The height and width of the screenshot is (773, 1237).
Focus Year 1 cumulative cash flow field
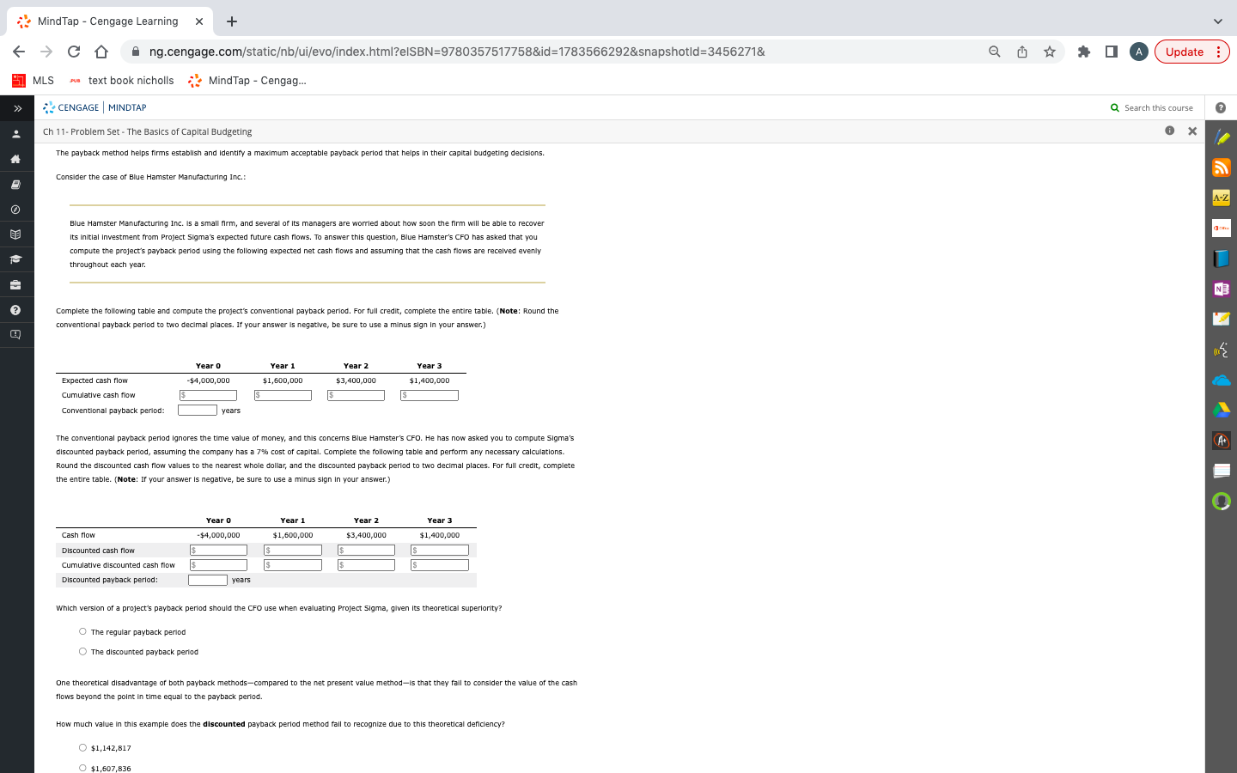[283, 395]
